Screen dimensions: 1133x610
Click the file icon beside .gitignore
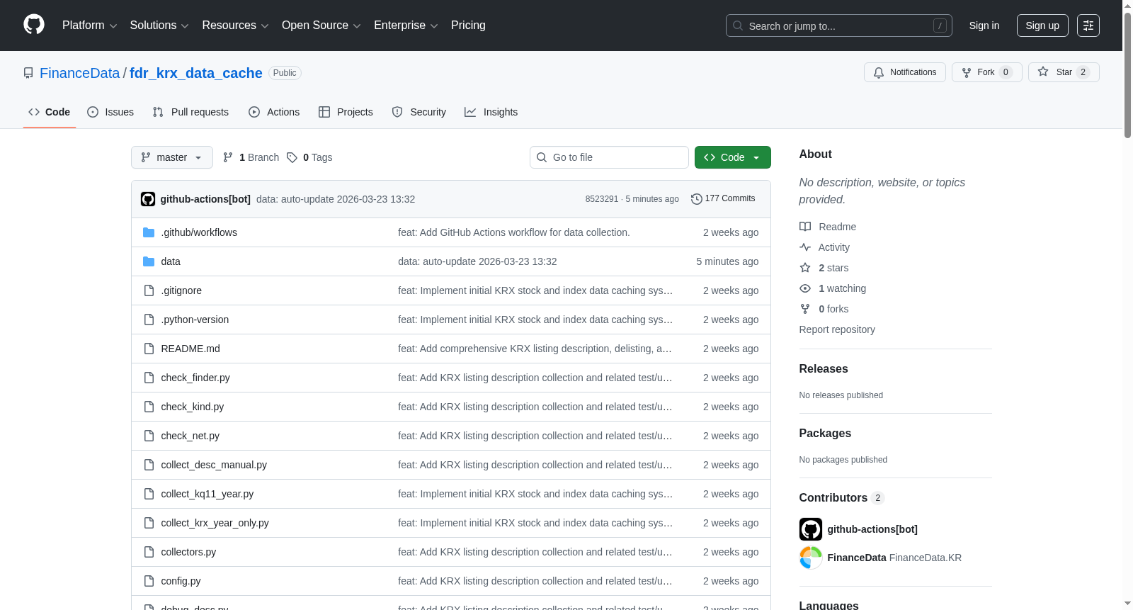(149, 290)
